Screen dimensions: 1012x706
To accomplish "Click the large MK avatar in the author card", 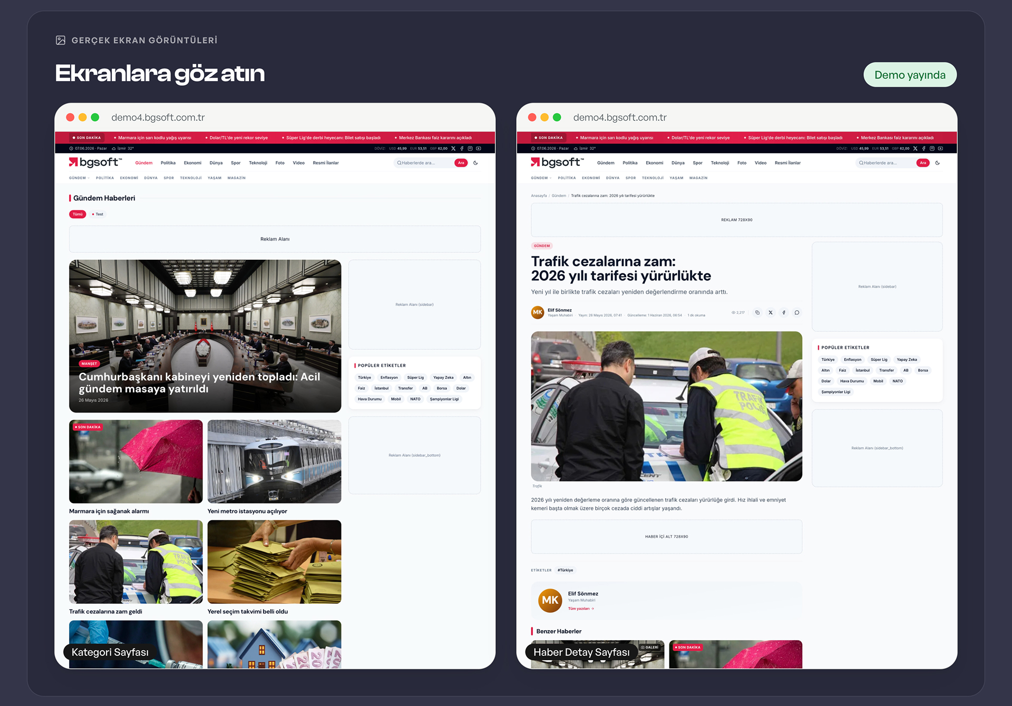I will coord(550,600).
